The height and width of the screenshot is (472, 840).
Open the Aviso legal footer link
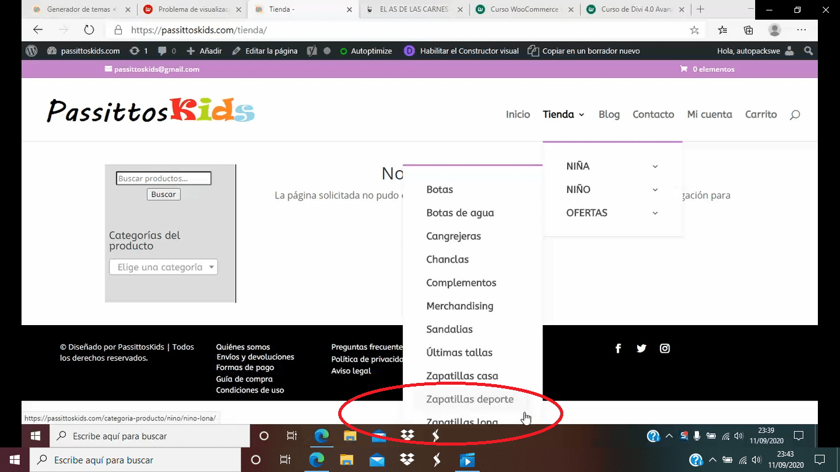(x=351, y=371)
